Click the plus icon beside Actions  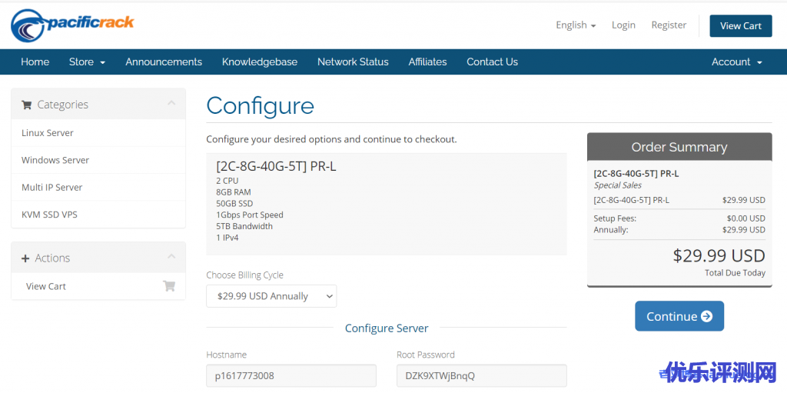tap(25, 258)
